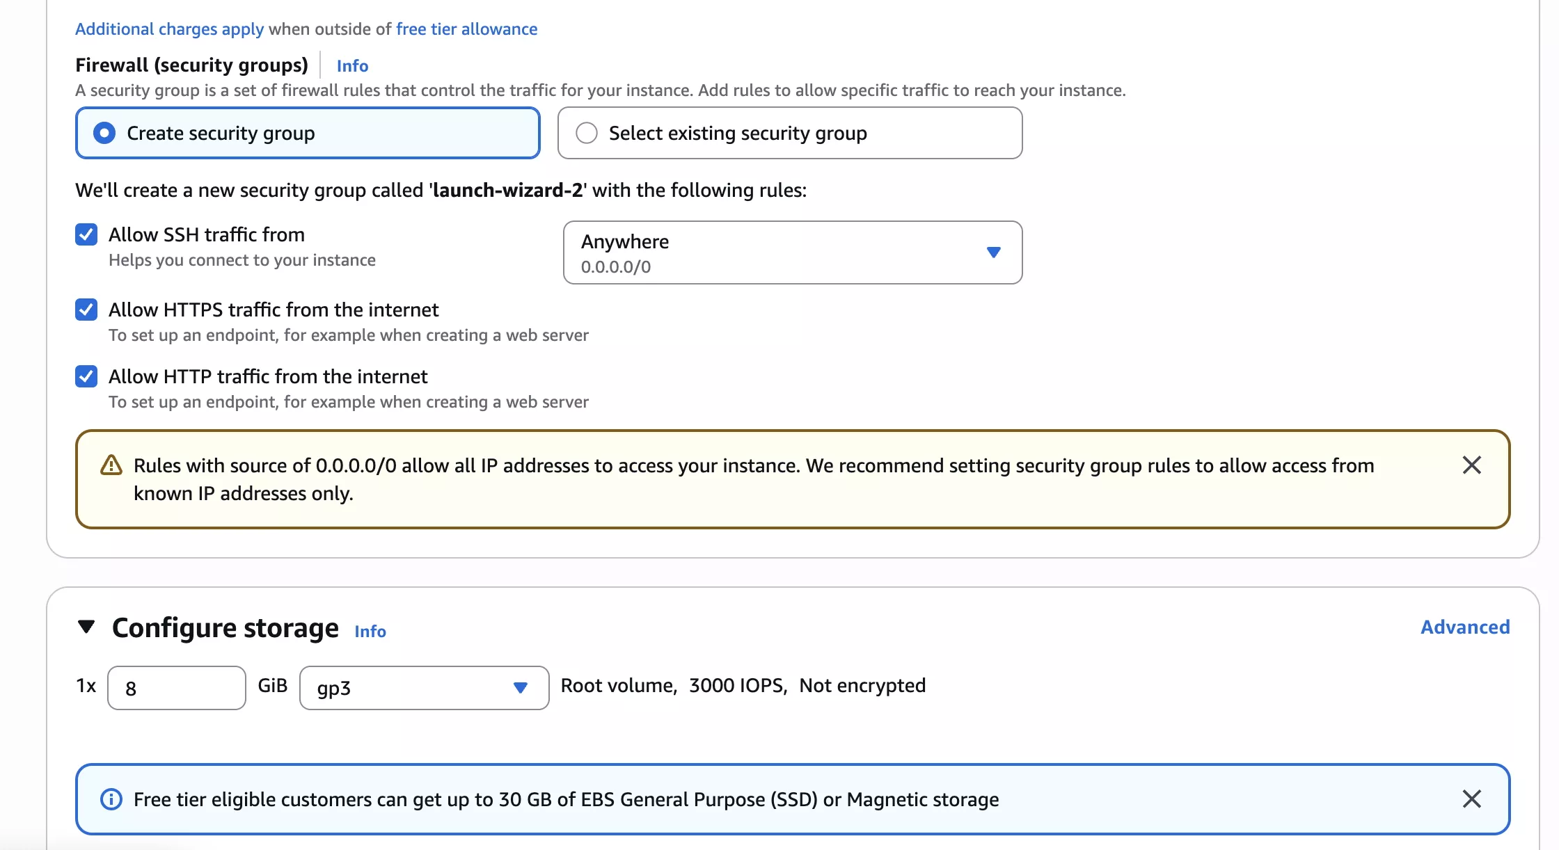
Task: Collapse the Configure storage section
Action: click(x=86, y=627)
